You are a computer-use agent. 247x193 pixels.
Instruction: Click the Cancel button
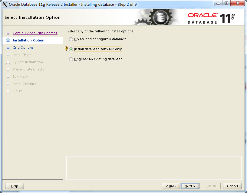click(x=232, y=186)
